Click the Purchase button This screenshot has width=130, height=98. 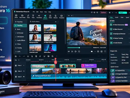[x=103, y=12]
